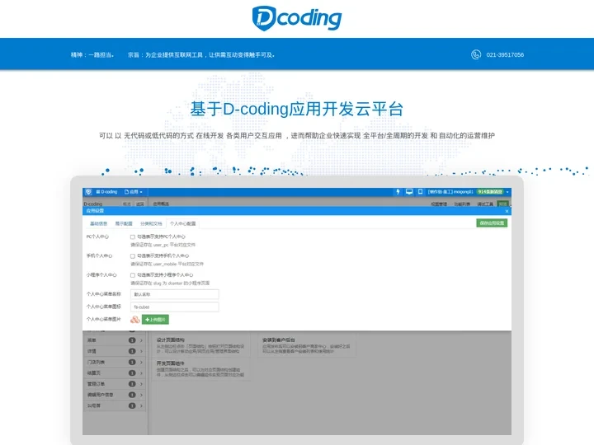The width and height of the screenshot is (594, 445).
Task: Click the phone number 021-39517056
Action: coord(505,55)
